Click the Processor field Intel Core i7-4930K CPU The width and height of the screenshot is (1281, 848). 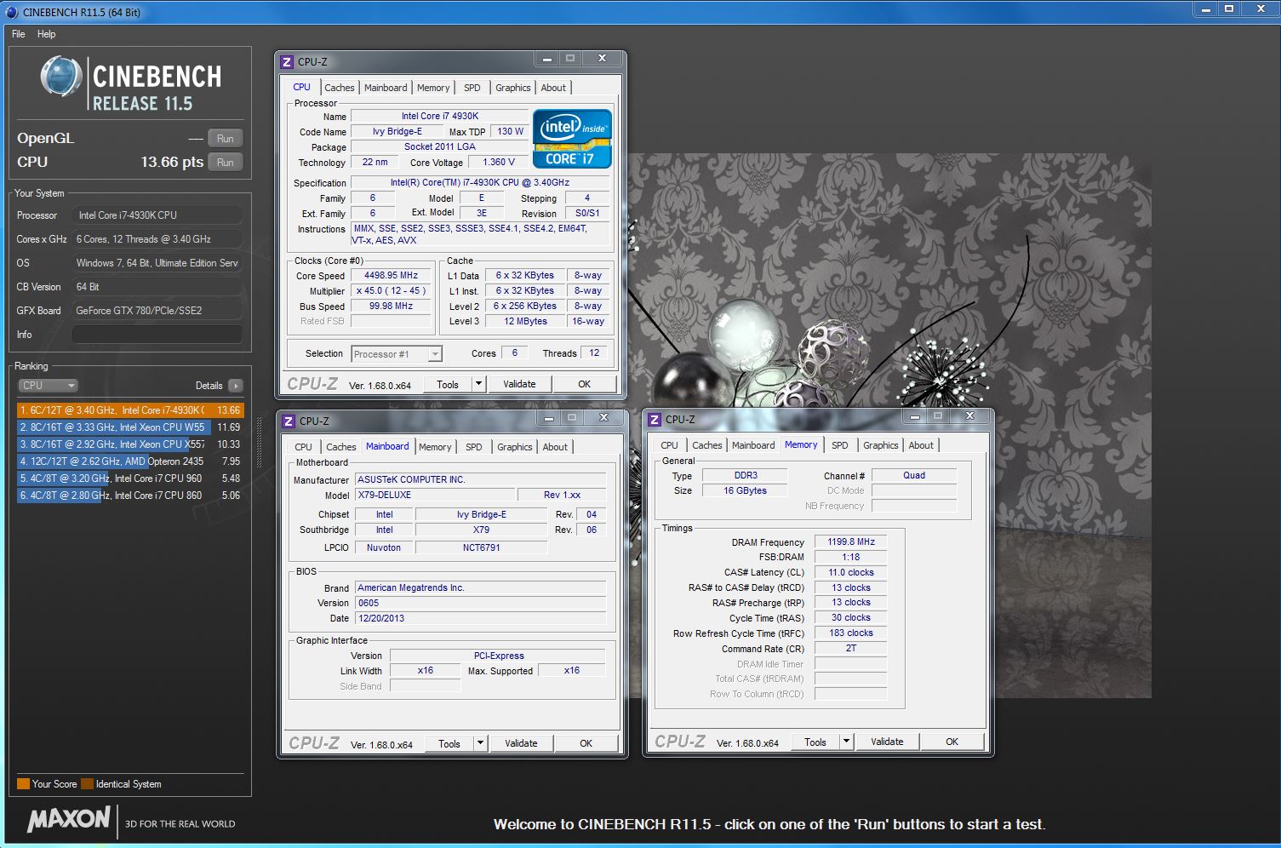[x=157, y=215]
